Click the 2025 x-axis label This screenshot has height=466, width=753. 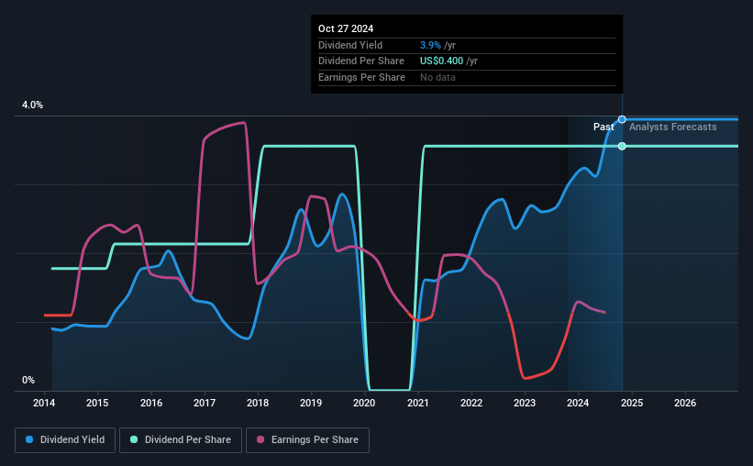pyautogui.click(x=632, y=403)
